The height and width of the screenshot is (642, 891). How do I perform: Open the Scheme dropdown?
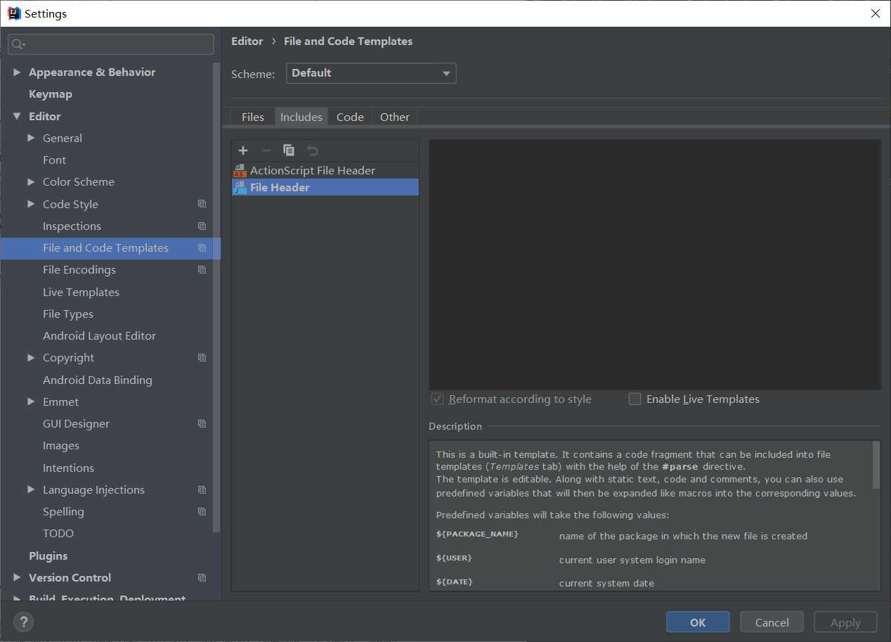(371, 73)
